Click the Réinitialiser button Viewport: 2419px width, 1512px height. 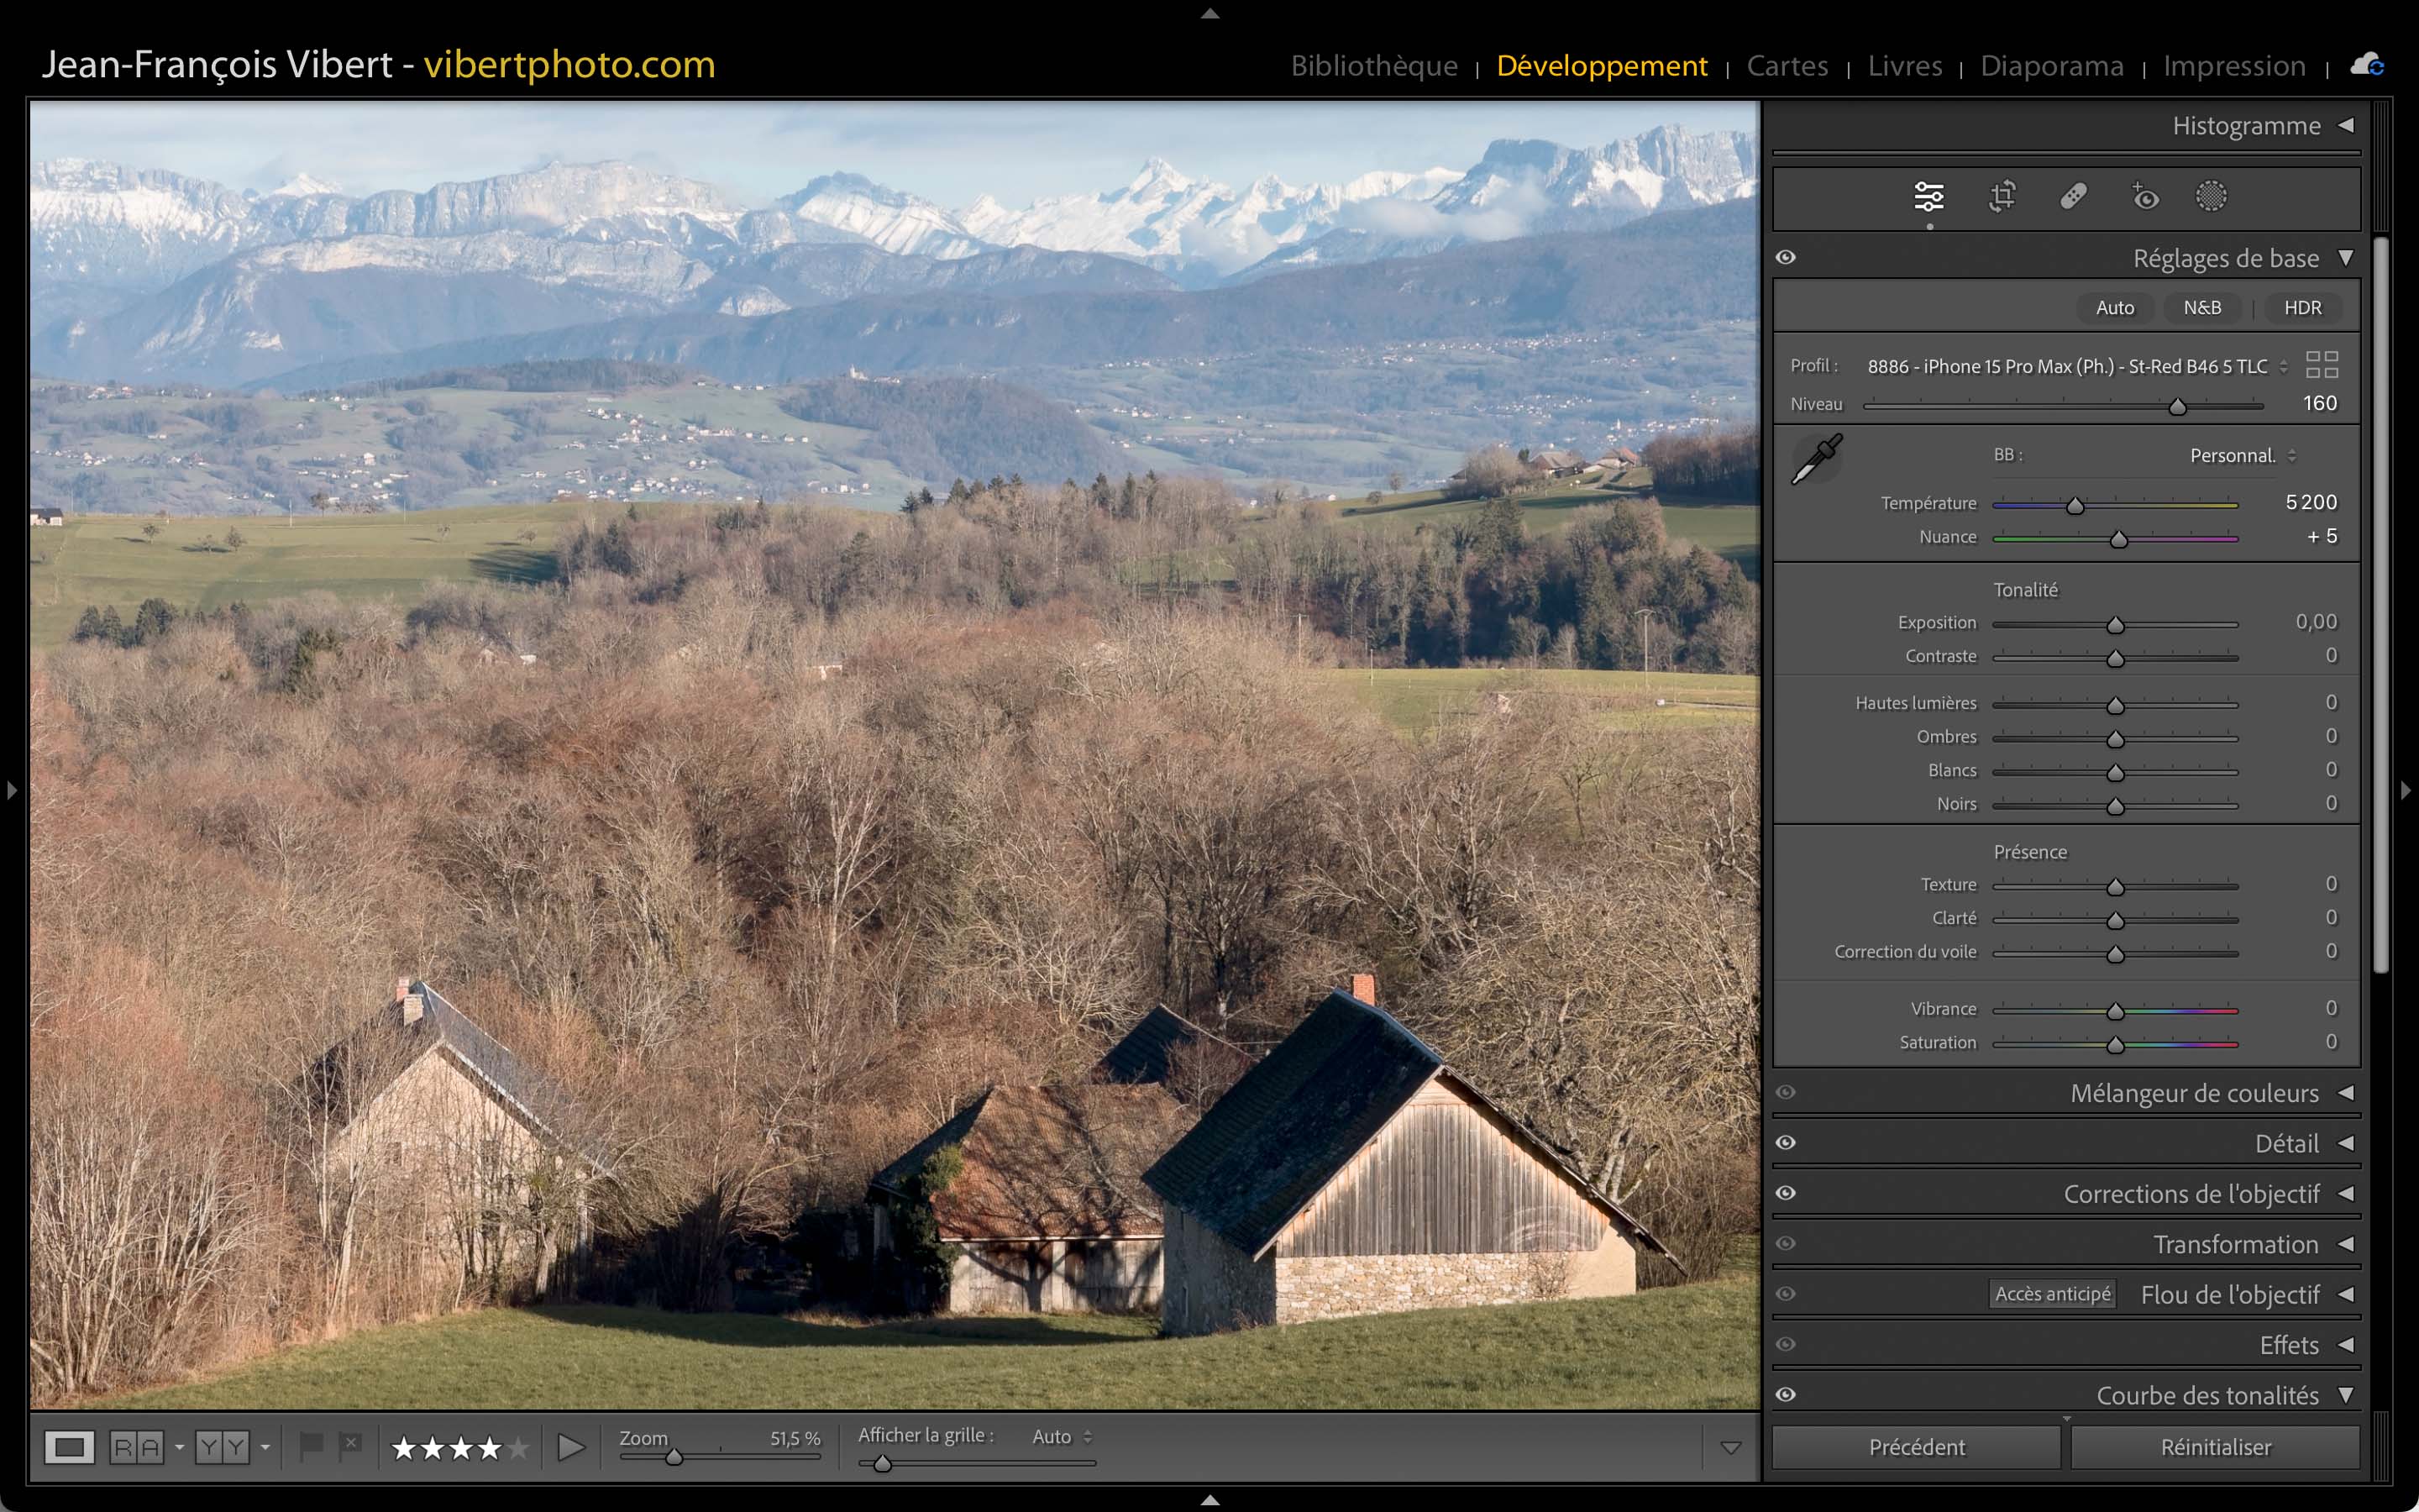click(x=2215, y=1447)
